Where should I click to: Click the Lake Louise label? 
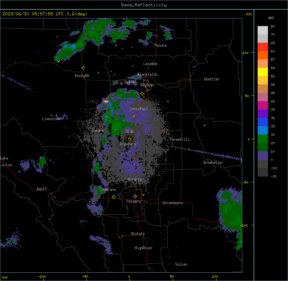(5, 162)
